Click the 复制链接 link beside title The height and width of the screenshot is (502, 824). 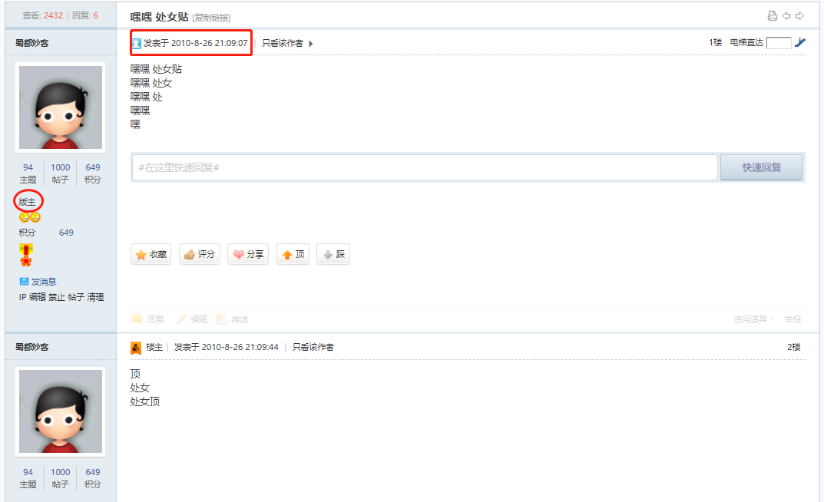(x=211, y=18)
